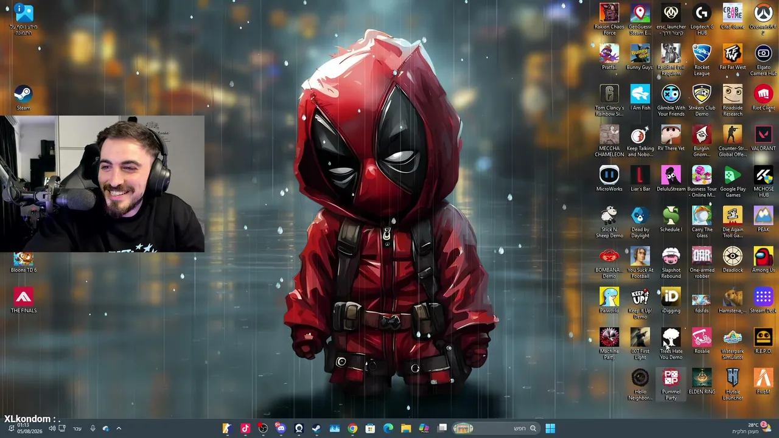Select the Hello Neighbor shortcut

[x=640, y=385]
